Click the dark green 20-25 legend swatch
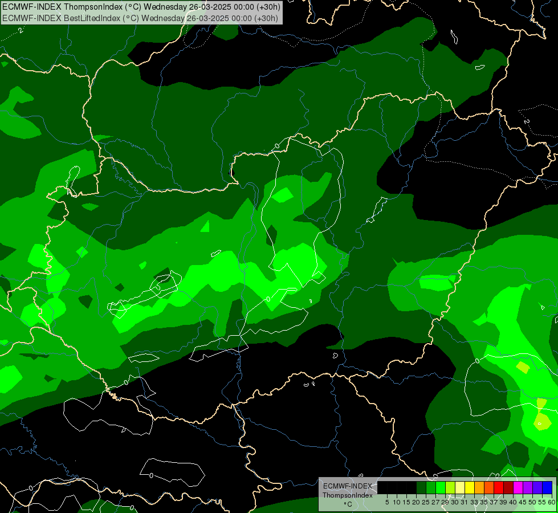Viewport: 558px width, 513px height. (x=421, y=487)
